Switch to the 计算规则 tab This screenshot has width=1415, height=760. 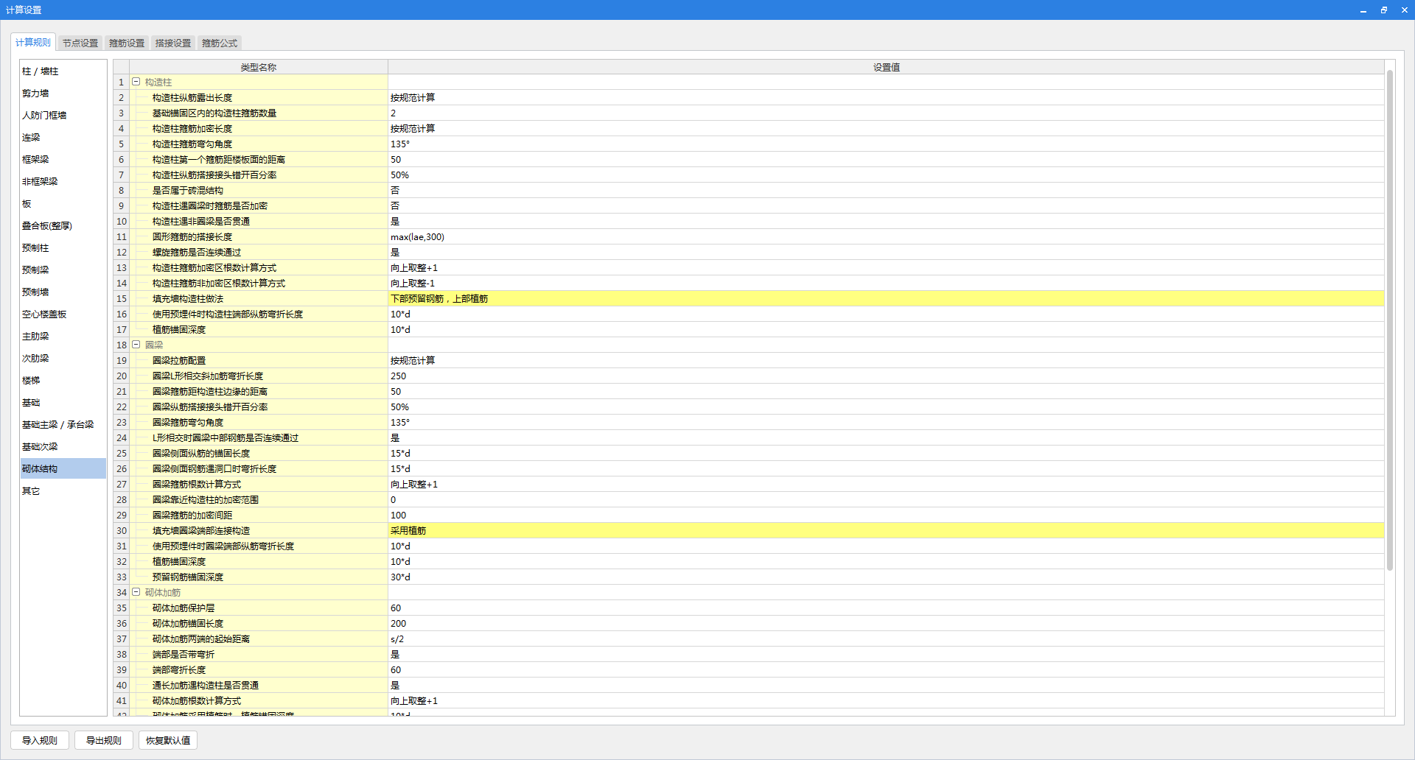point(33,43)
